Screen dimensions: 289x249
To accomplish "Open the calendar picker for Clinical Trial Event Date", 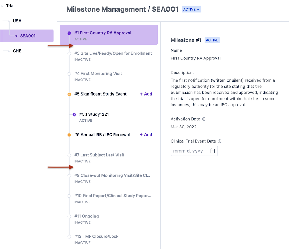I will pos(213,151).
